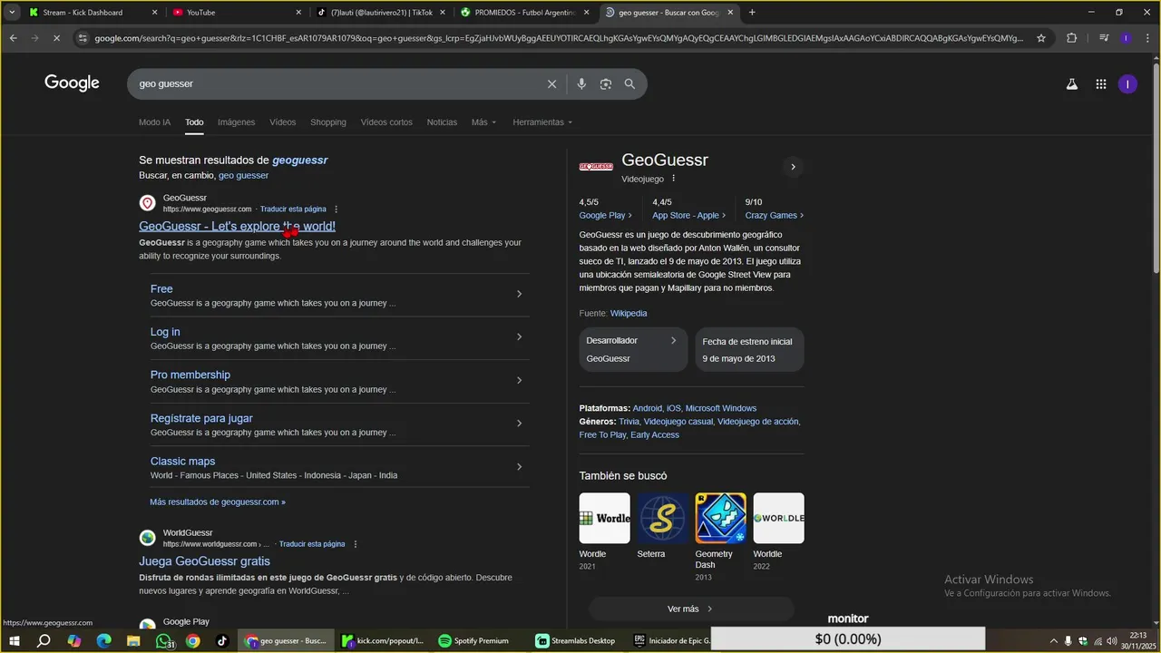Open the Wordle thumbnail
This screenshot has height=653, width=1161.
coord(604,518)
